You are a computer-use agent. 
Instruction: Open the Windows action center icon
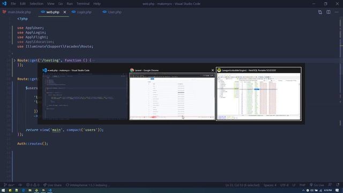tap(337, 190)
